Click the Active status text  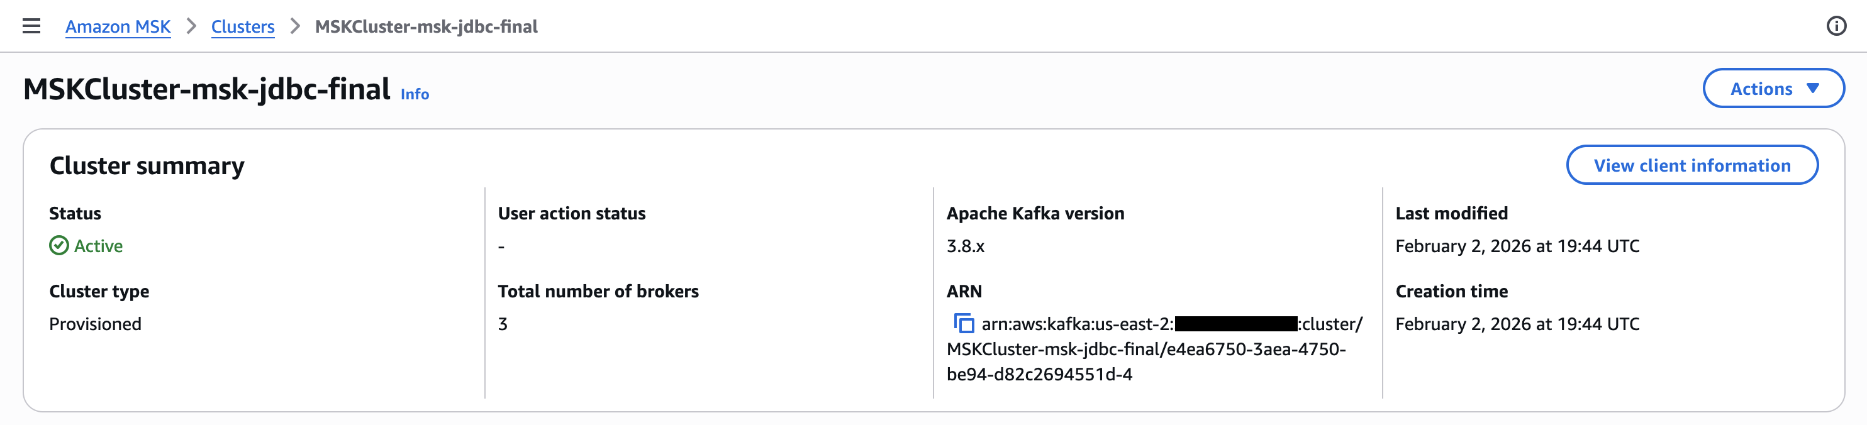99,246
